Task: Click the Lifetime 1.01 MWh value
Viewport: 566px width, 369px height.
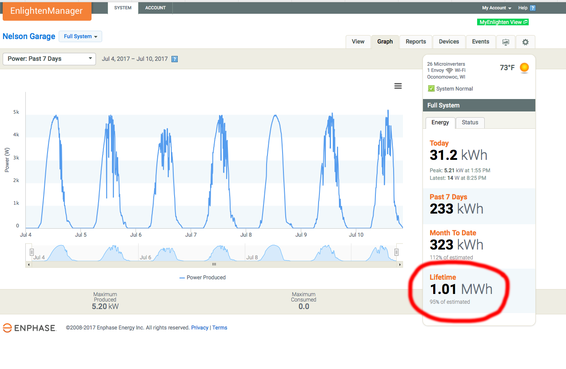Action: (x=461, y=289)
